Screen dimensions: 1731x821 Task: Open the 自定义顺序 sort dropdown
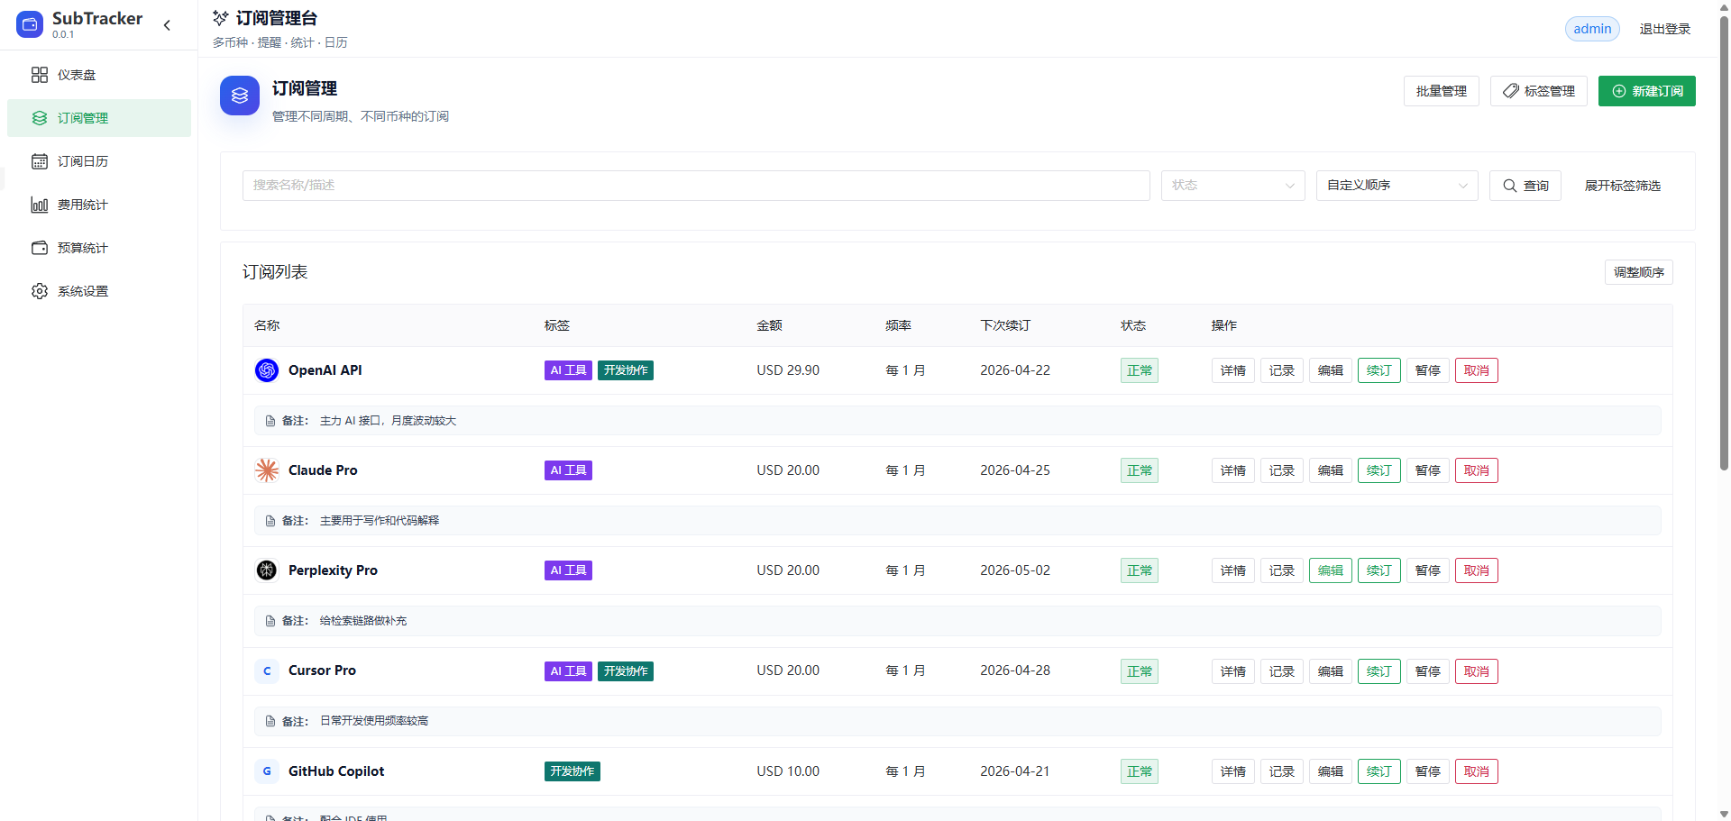(x=1397, y=186)
